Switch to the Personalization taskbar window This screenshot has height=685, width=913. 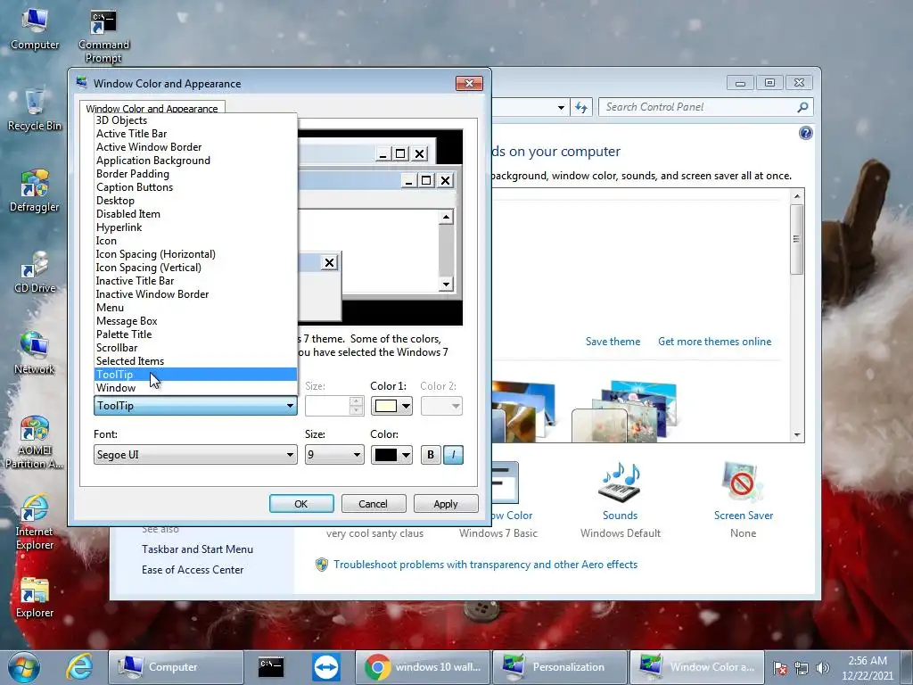[x=559, y=667]
